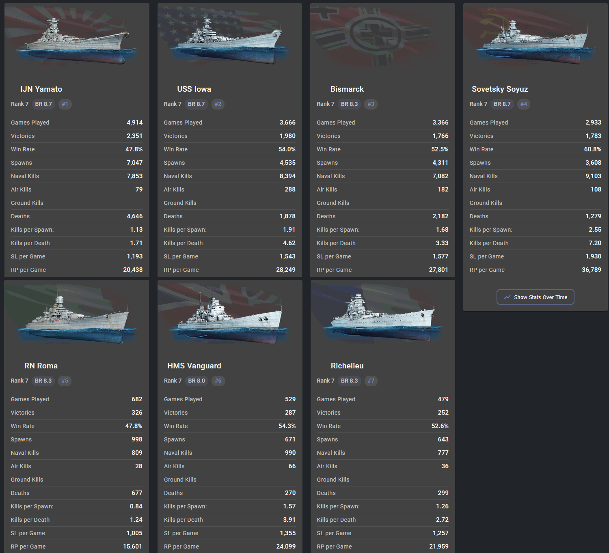Image resolution: width=609 pixels, height=553 pixels.
Task: Click Bismarck's RP per Game value 27,801
Action: point(438,270)
